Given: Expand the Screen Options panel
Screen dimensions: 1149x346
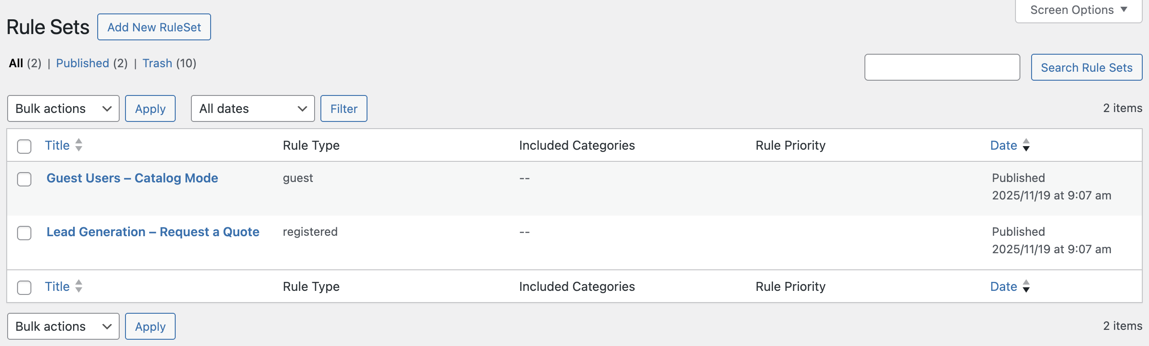Looking at the screenshot, I should click(1078, 10).
